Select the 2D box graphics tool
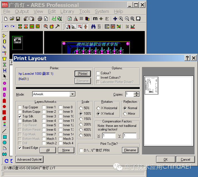 pos(5,137)
